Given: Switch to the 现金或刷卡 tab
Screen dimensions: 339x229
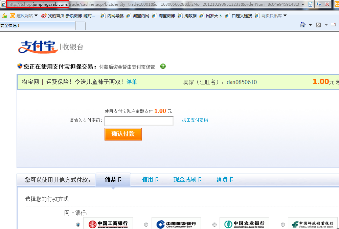Looking at the screenshot, I should click(x=187, y=180).
